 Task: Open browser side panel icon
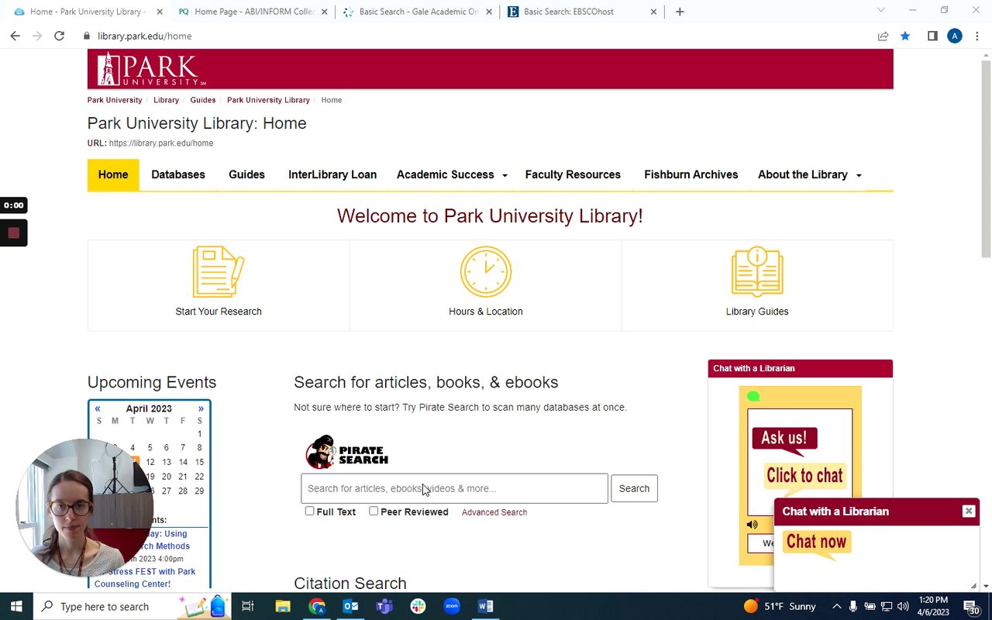click(932, 36)
